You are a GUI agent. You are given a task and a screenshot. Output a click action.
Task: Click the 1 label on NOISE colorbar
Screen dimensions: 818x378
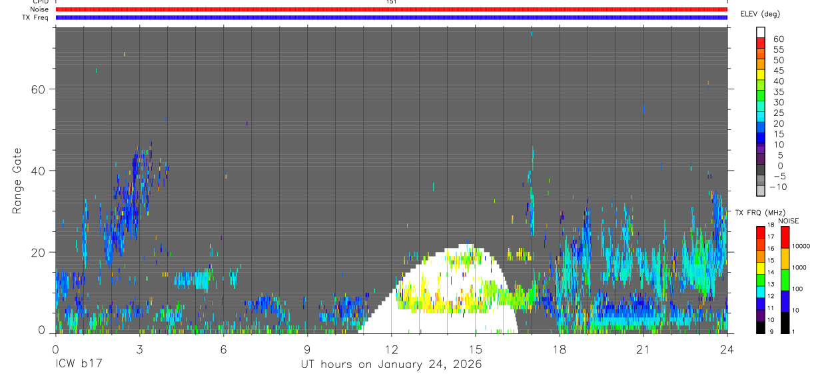(x=793, y=331)
